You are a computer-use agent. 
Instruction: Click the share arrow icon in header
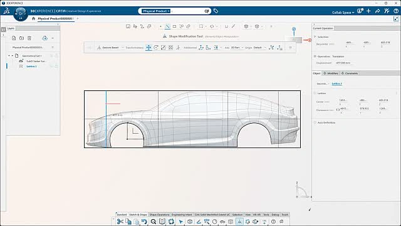[x=377, y=11]
